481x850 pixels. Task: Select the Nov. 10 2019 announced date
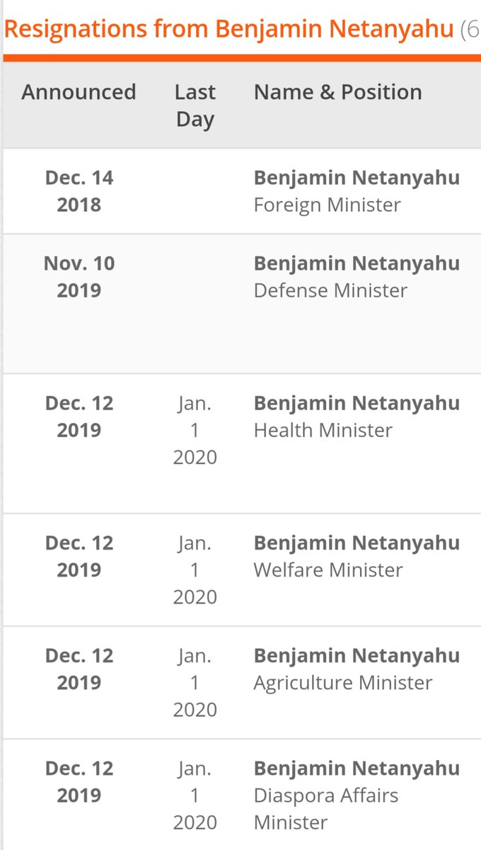(x=79, y=277)
